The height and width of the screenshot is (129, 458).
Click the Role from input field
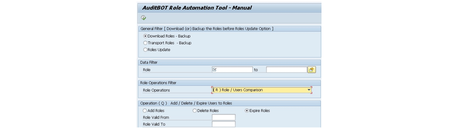coord(232,69)
